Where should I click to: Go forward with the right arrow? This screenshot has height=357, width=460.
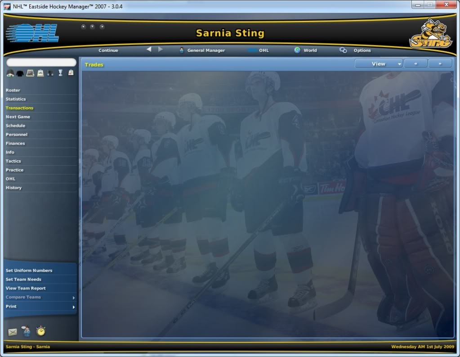pyautogui.click(x=160, y=50)
